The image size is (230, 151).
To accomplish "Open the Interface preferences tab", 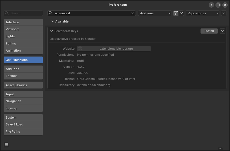I will click(23, 22).
